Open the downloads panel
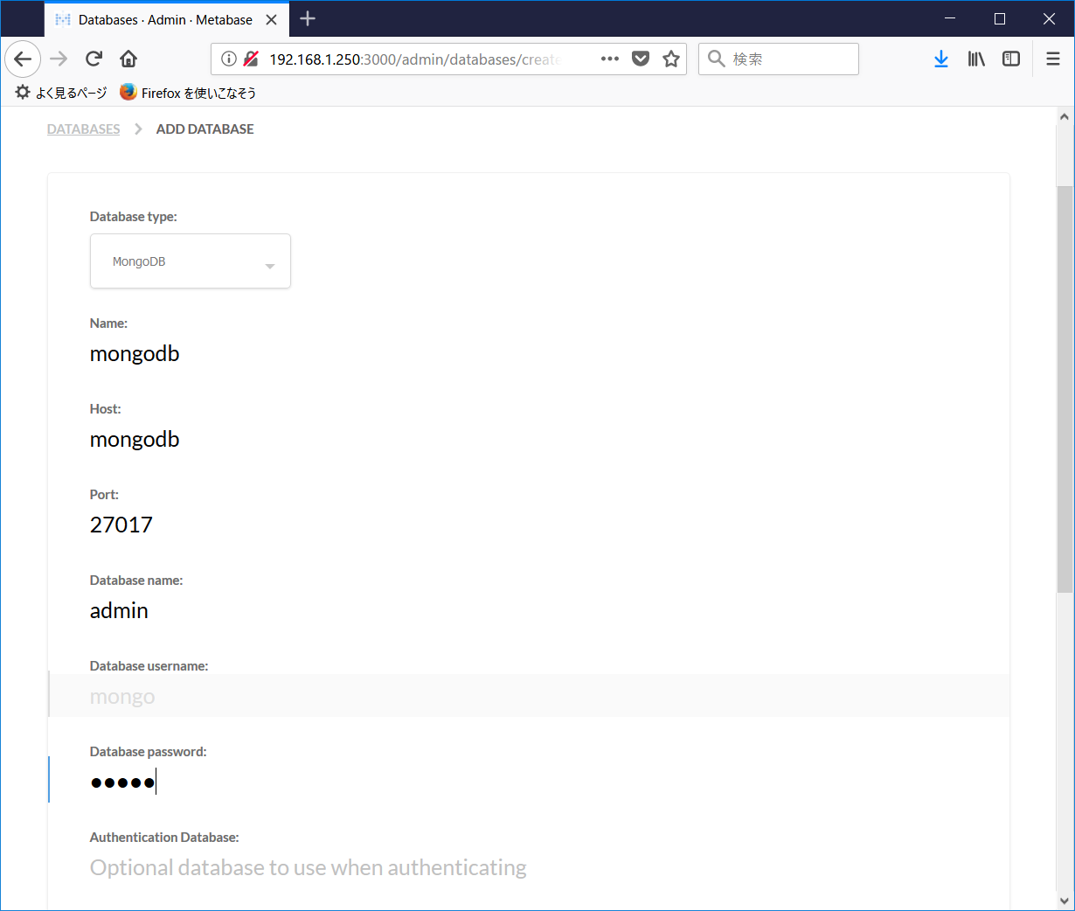 pos(941,59)
